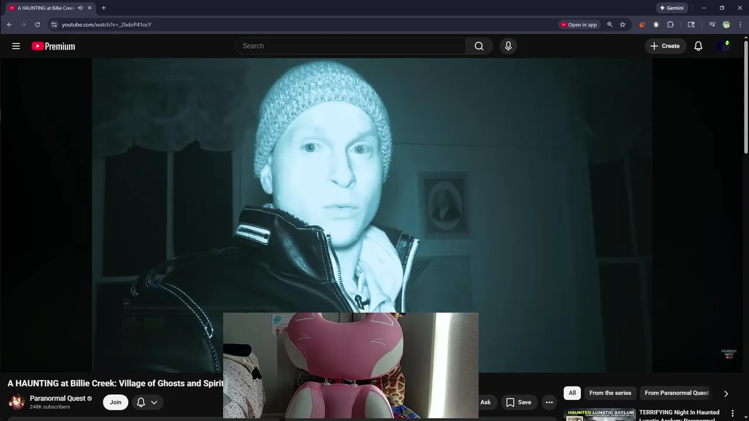
Task: Start voice search with microphone icon
Action: pos(508,46)
